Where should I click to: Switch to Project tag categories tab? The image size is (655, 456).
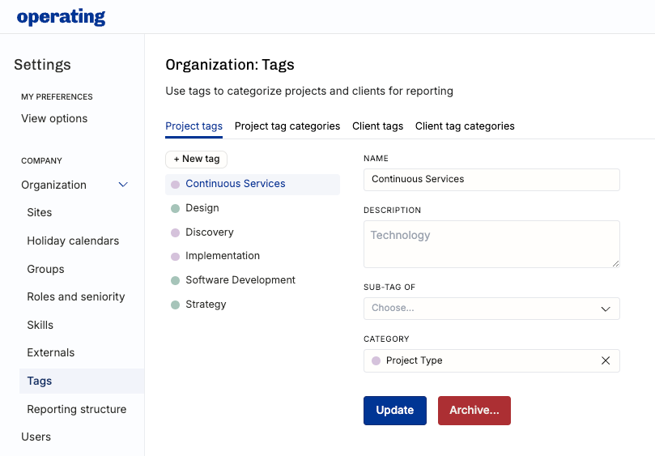coord(287,126)
